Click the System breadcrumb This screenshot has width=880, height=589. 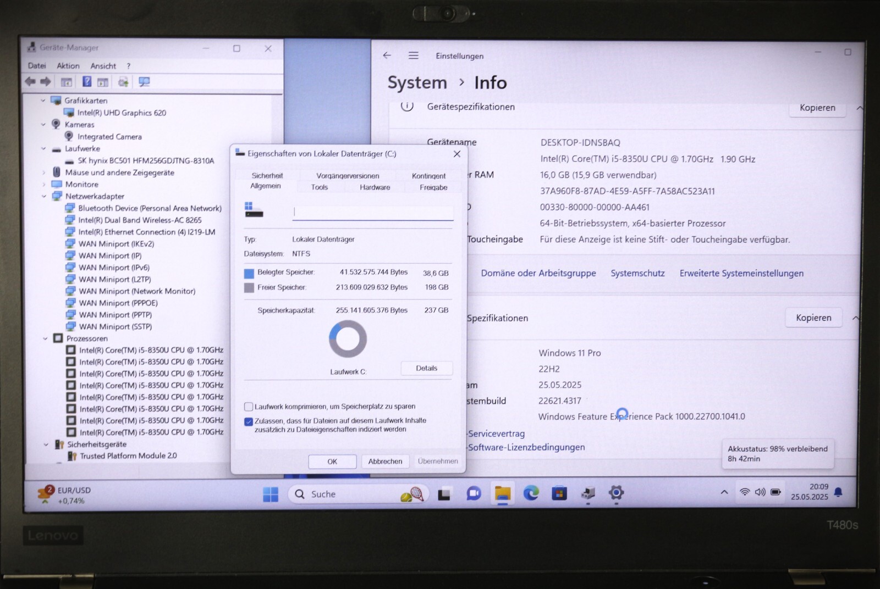click(x=417, y=82)
